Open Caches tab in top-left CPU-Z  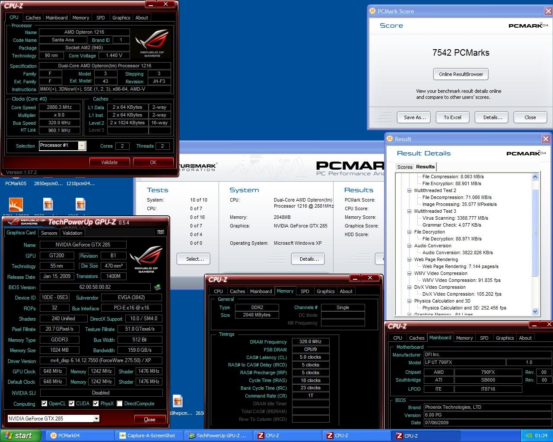33,18
